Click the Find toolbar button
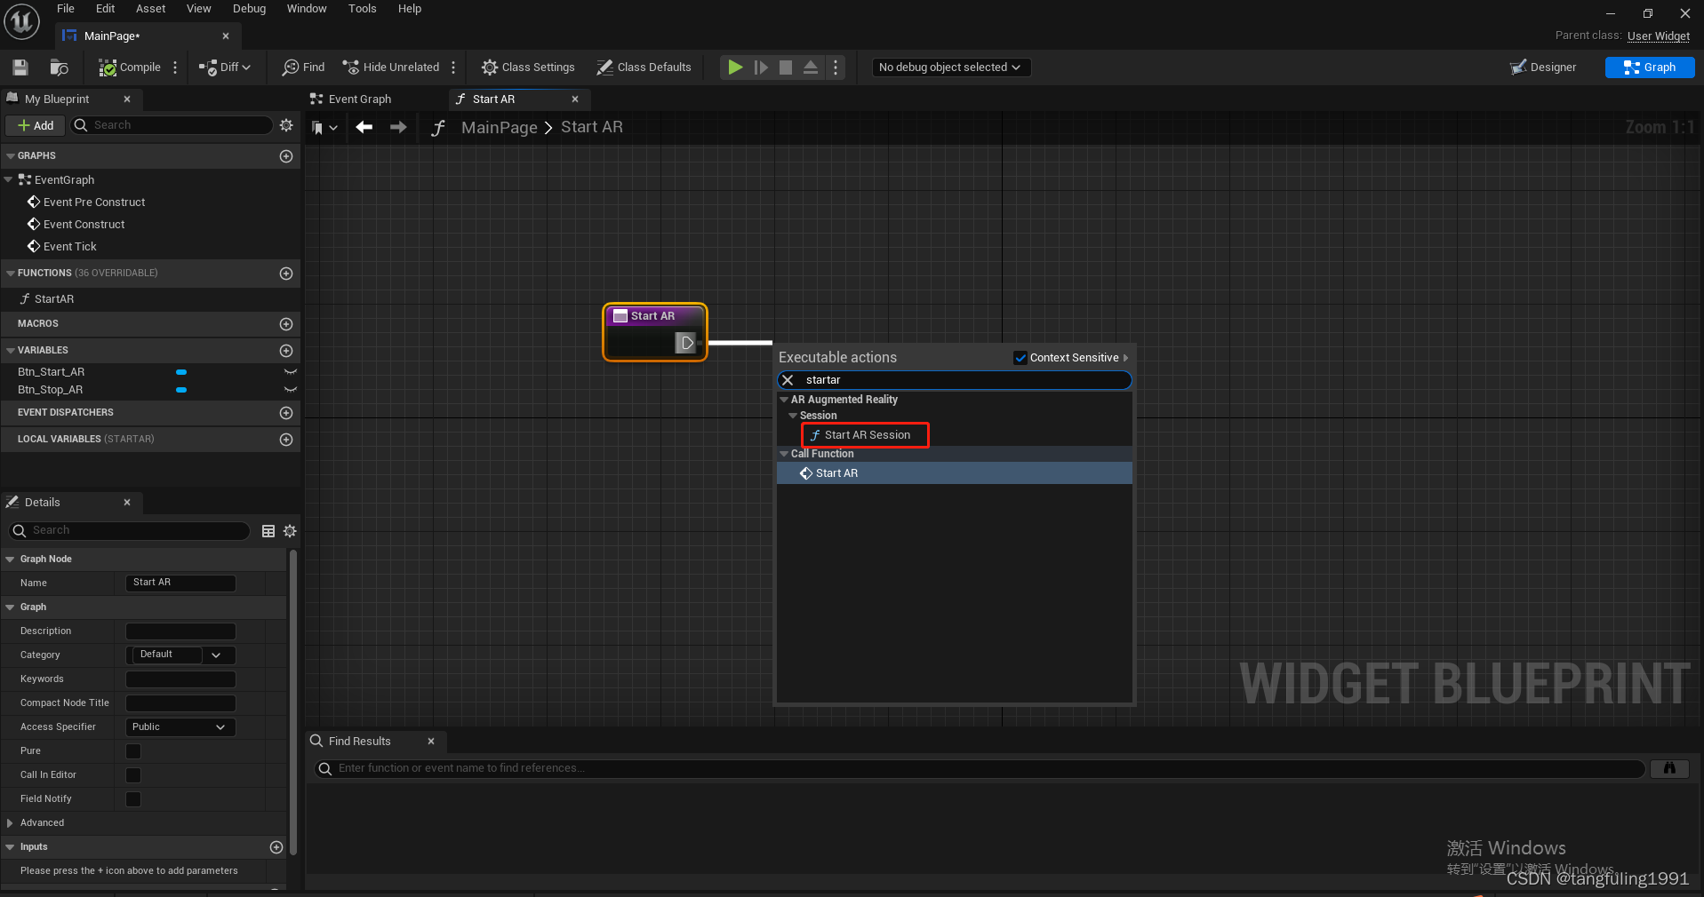The image size is (1704, 897). tap(304, 67)
